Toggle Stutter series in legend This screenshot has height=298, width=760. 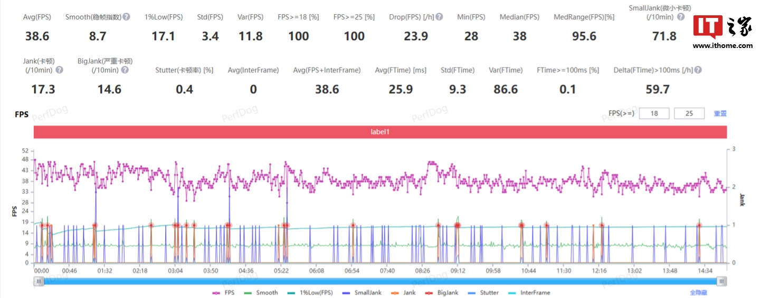[483, 293]
